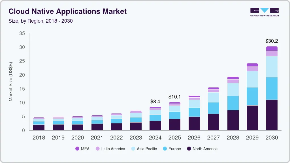Click the 2018 x-axis year label
This screenshot has width=290, height=163.
tap(39, 138)
